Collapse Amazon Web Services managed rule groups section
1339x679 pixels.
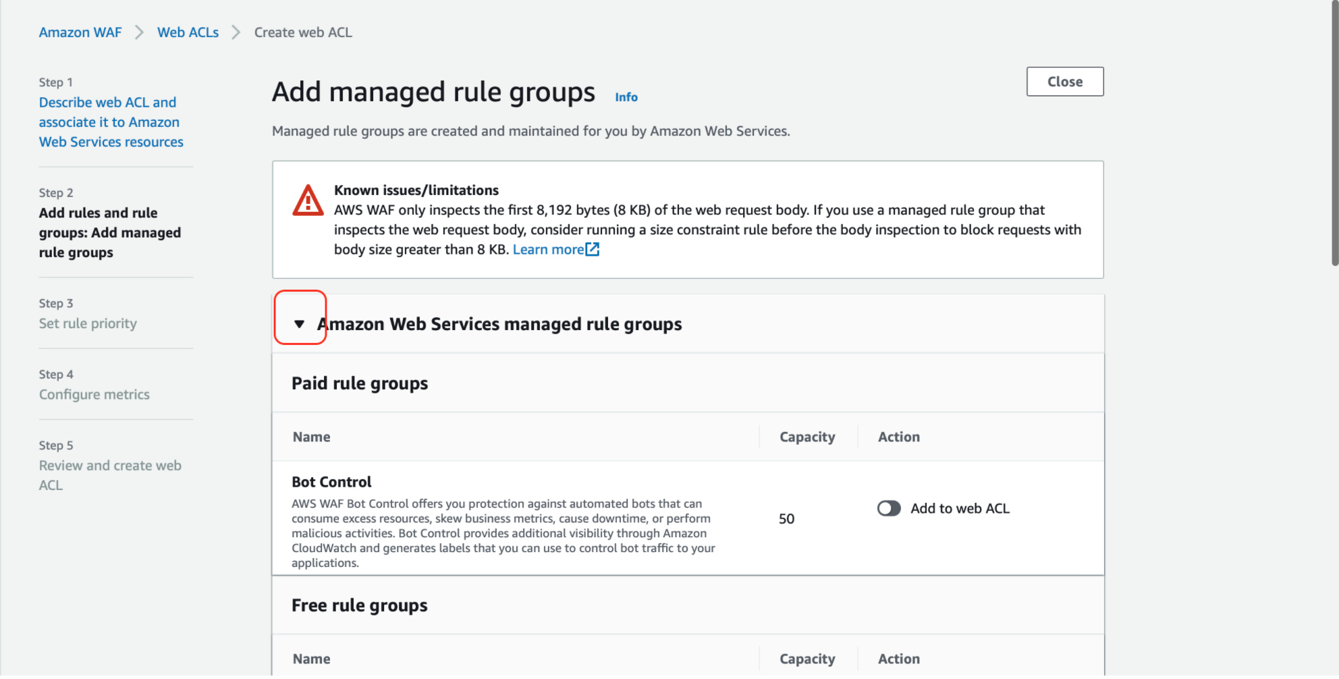300,324
